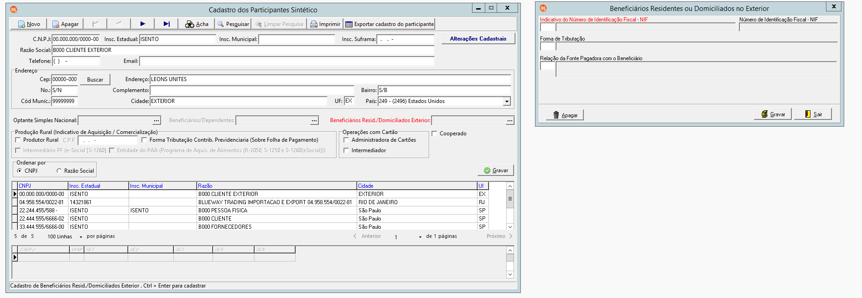Open the Beneficiários Resid./Domiciliados Exterior ellipsis selector
The image size is (862, 298).
(510, 120)
